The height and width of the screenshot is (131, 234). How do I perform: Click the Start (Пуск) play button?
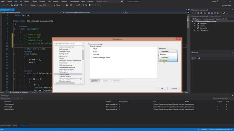pos(57,5)
